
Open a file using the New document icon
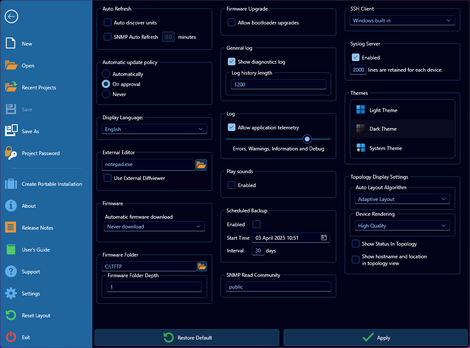click(x=10, y=43)
